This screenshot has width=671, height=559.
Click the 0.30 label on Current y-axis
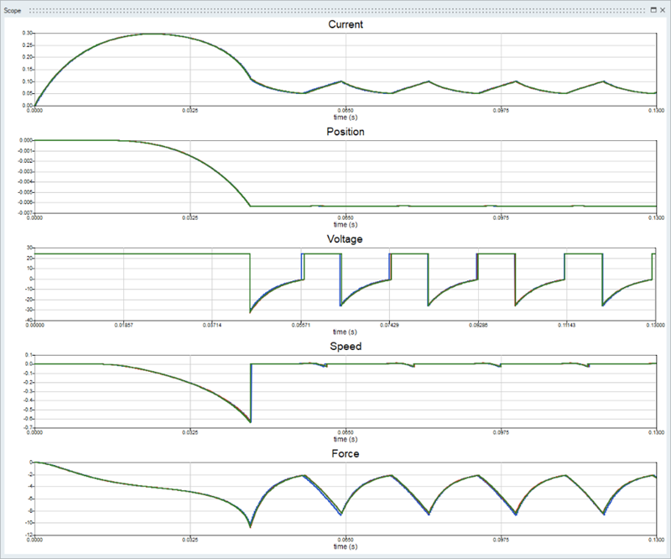tap(28, 33)
